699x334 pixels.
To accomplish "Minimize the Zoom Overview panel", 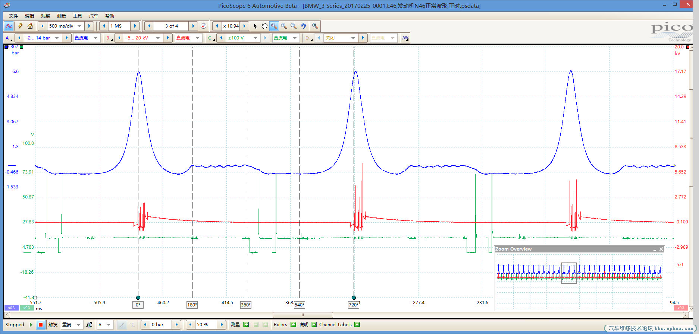I will point(655,249).
